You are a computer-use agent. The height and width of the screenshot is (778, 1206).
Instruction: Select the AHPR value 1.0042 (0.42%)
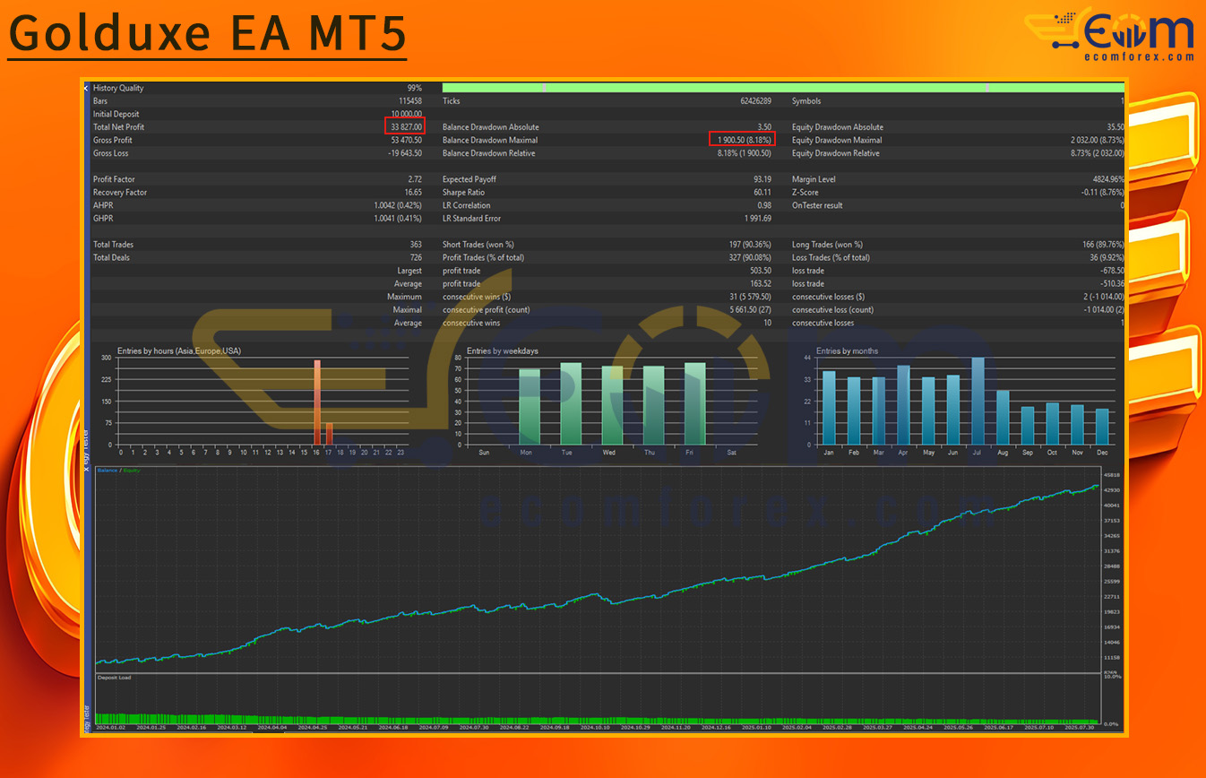pos(398,205)
